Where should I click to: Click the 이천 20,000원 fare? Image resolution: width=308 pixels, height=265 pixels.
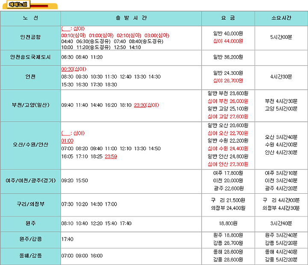(228, 181)
